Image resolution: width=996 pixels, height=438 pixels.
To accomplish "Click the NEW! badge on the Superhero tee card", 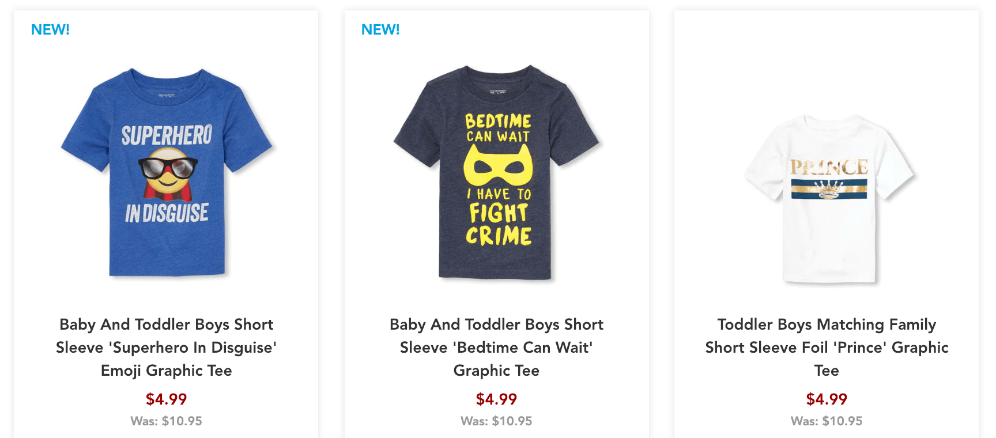I will click(50, 29).
